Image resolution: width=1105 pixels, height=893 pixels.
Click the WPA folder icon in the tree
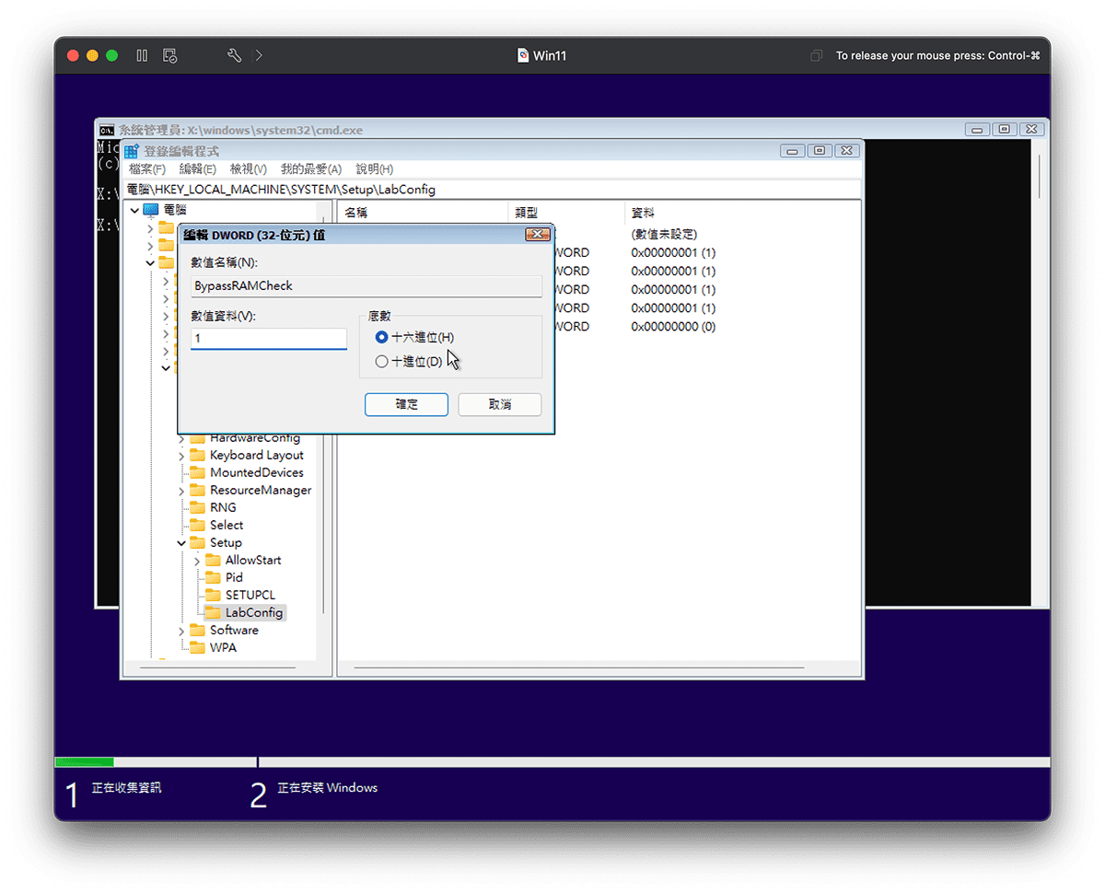point(198,647)
